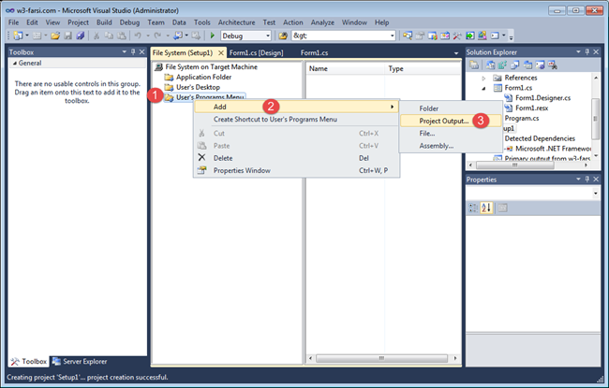The height and width of the screenshot is (388, 609).
Task: Click the Save All toolbar icon
Action: (x=80, y=36)
